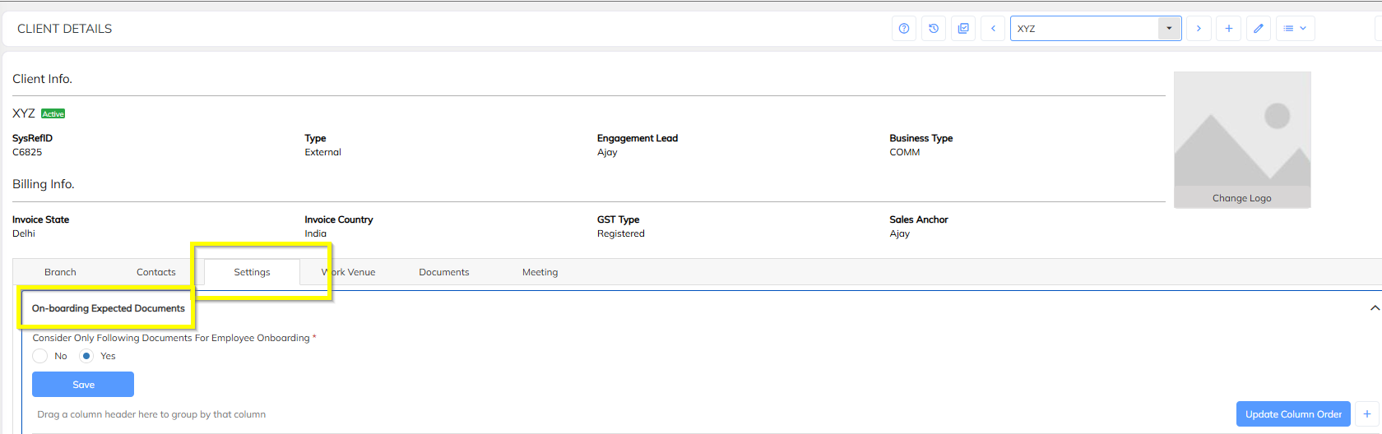
Task: Open the history clock icon
Action: coord(934,29)
